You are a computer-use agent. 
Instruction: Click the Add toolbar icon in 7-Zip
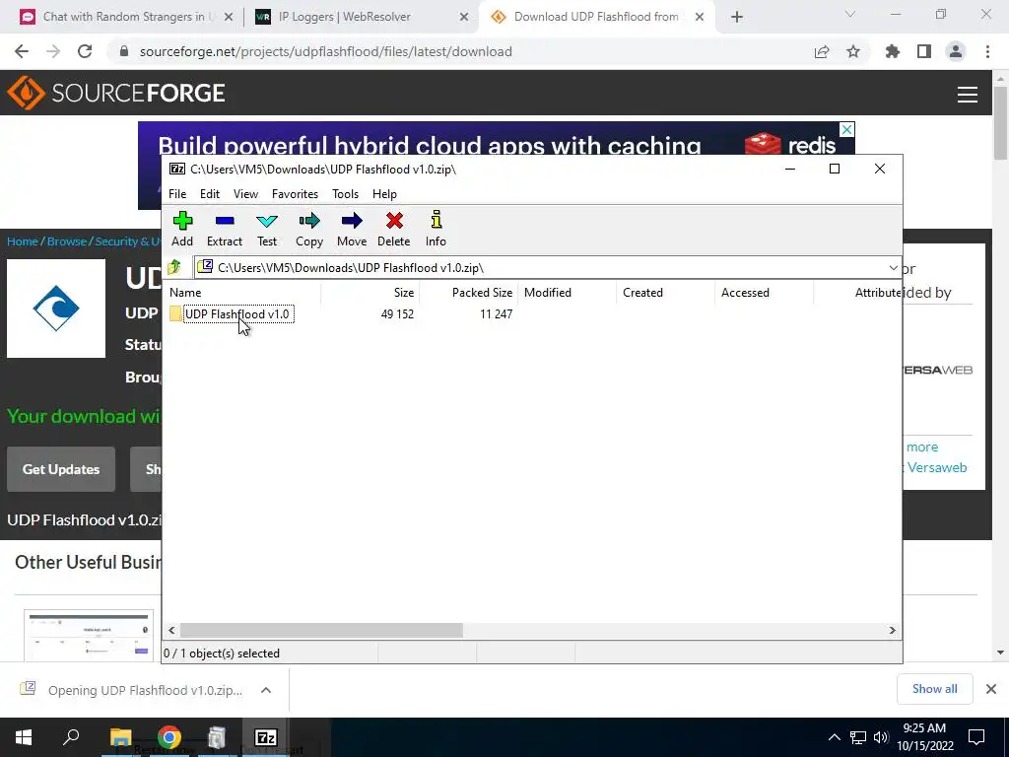coord(182,229)
